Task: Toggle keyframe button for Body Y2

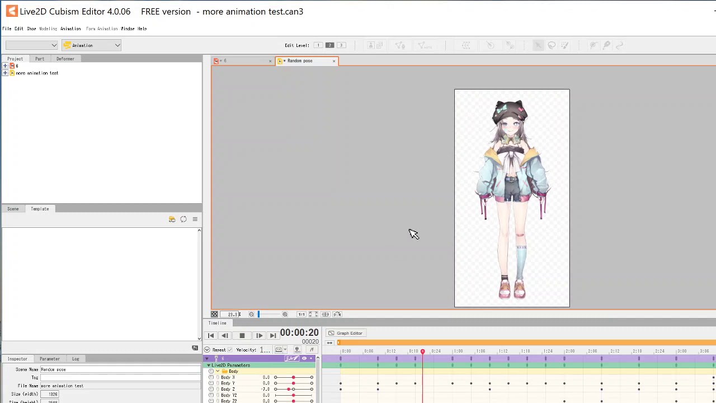Action: (x=211, y=395)
